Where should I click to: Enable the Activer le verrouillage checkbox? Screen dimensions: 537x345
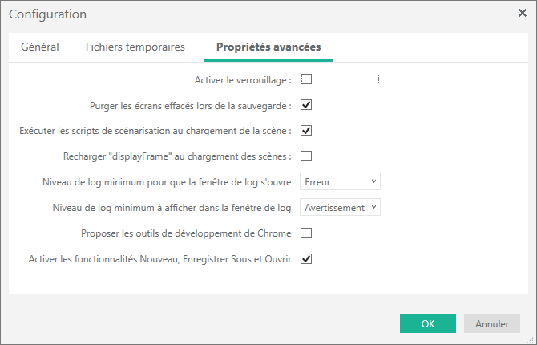(306, 79)
